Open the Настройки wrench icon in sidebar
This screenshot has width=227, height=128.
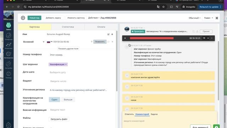(x=9, y=65)
